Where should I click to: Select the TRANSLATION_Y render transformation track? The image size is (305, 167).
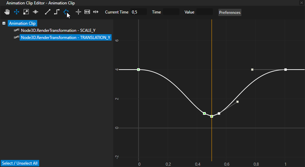(x=66, y=37)
